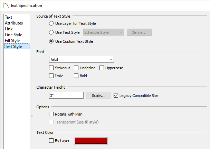The height and width of the screenshot is (149, 210).
Task: Click the Chief Architect arc icon in title bar
Action: pos(6,6)
